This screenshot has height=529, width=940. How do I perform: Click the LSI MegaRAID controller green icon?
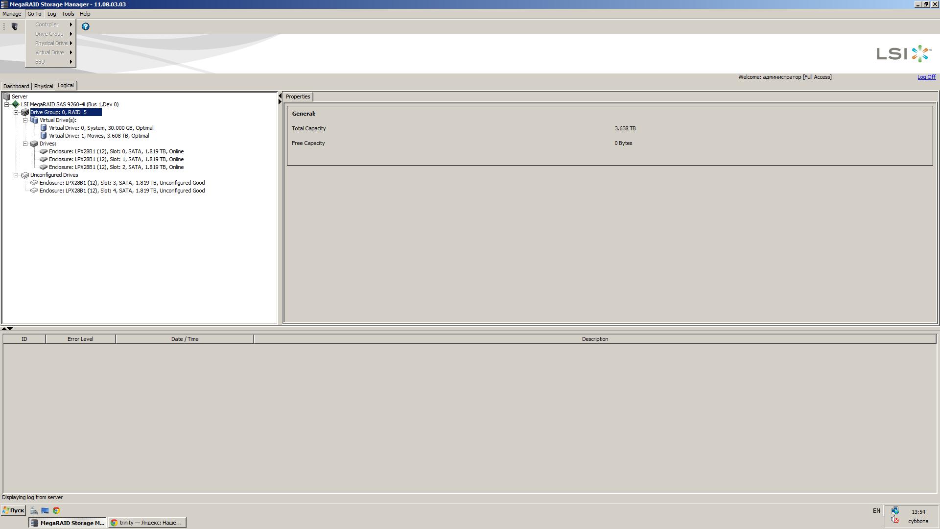(16, 104)
